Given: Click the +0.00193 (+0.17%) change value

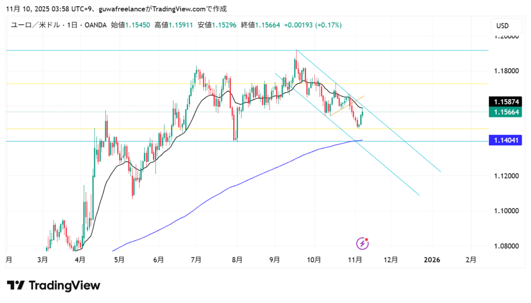Looking at the screenshot, I should point(313,25).
